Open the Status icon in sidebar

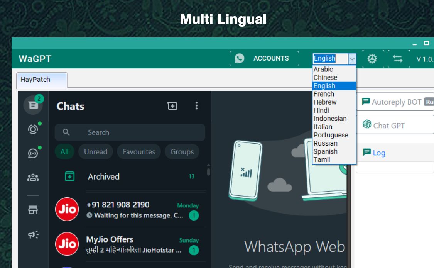[x=33, y=129]
